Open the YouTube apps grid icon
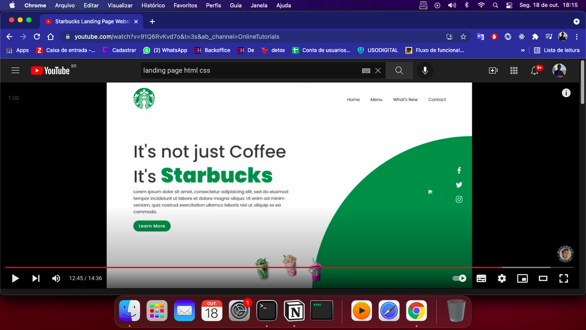The image size is (586, 330). (x=514, y=71)
